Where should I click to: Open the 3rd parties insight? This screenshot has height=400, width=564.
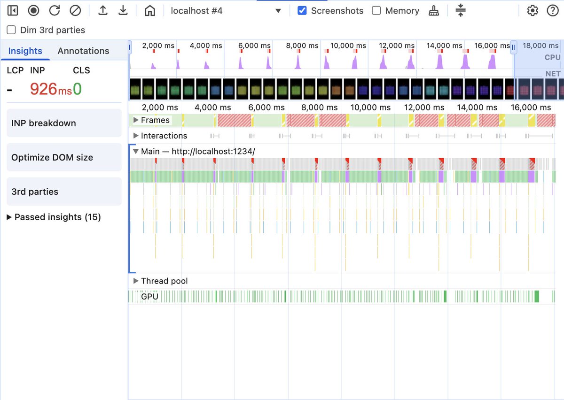[64, 192]
